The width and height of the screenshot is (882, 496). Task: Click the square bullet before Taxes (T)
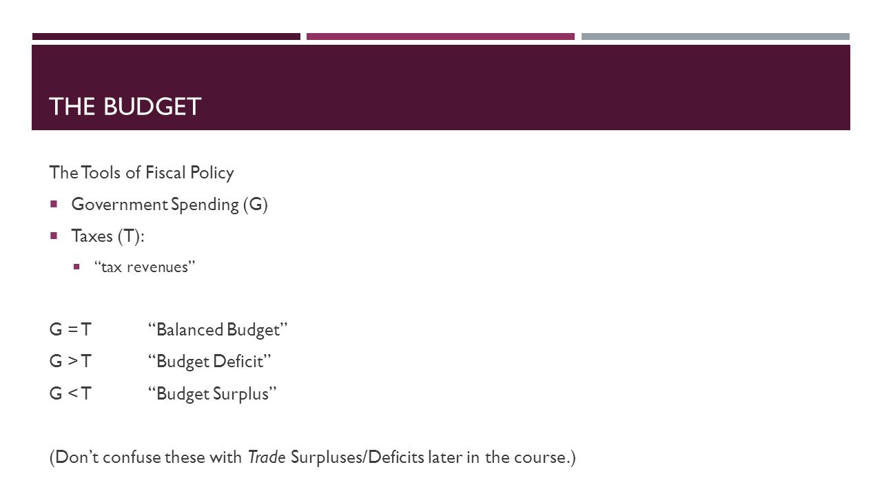pyautogui.click(x=54, y=236)
